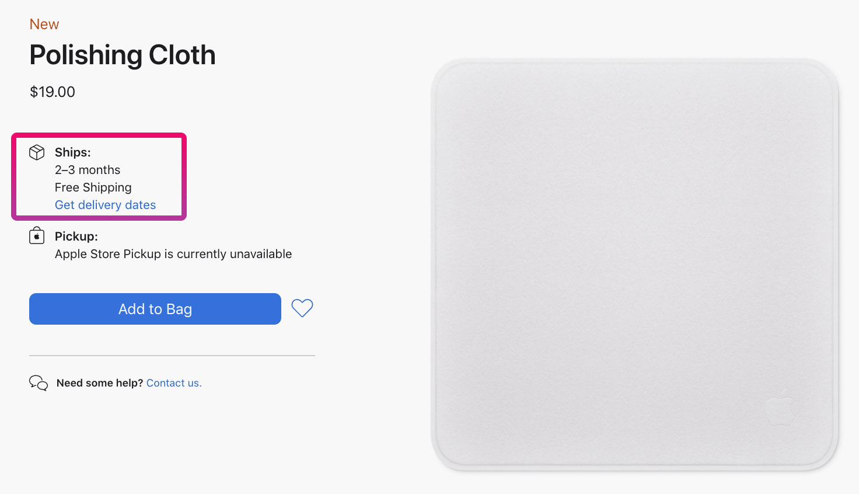
Task: Open the Get delivery dates link
Action: (105, 205)
